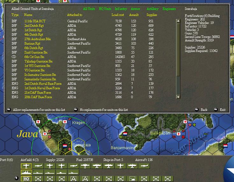
Task: Select the Dutch flag base at the far right of the map
Action: [x=225, y=146]
